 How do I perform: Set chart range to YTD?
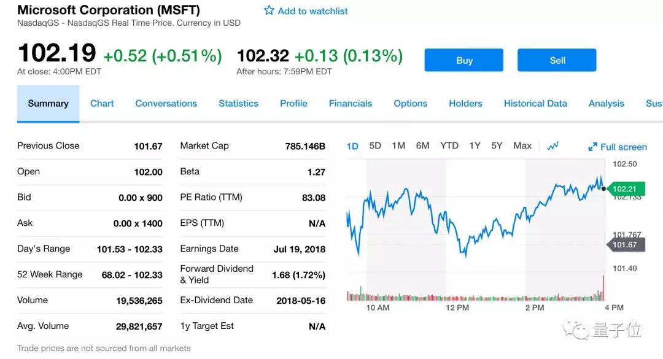tap(449, 145)
